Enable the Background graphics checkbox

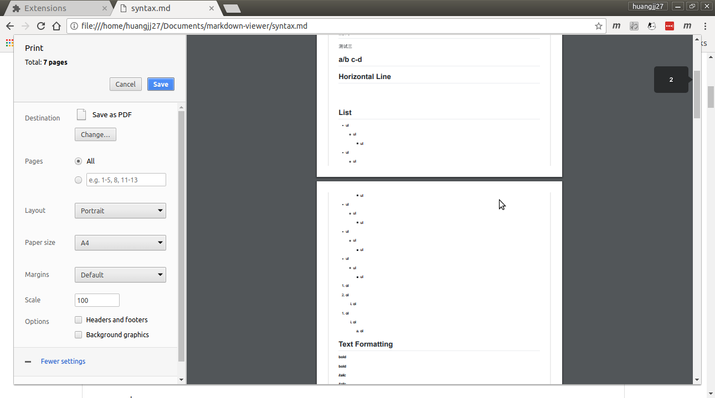[x=78, y=335]
